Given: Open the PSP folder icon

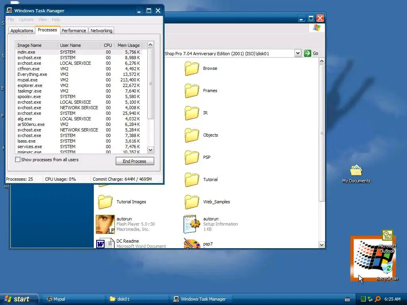Looking at the screenshot, I should 192,157.
